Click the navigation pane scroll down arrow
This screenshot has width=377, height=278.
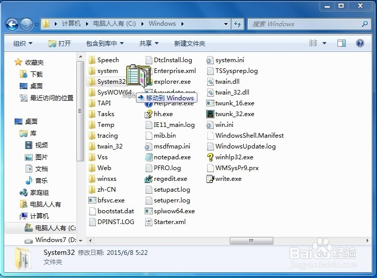pos(81,240)
